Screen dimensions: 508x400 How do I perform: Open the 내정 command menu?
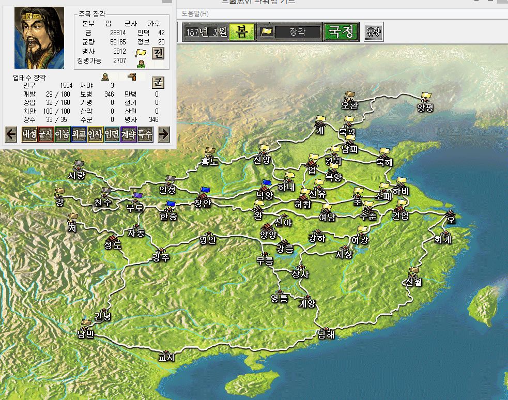tap(29, 134)
